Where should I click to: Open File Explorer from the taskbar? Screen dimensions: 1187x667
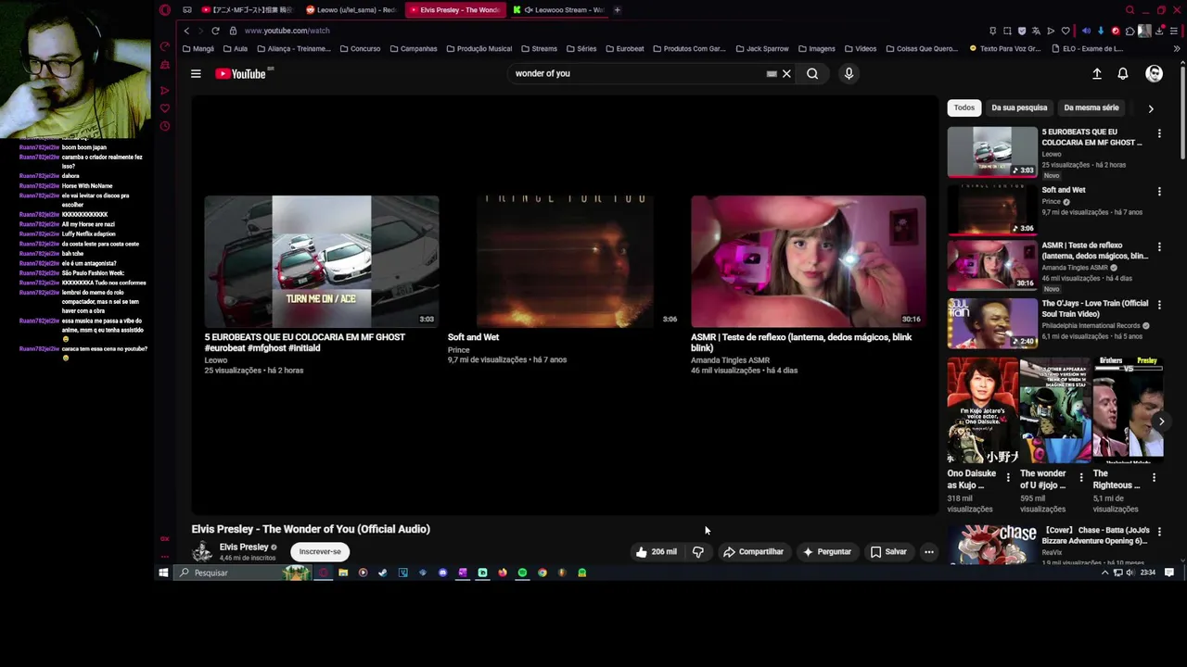tap(343, 573)
